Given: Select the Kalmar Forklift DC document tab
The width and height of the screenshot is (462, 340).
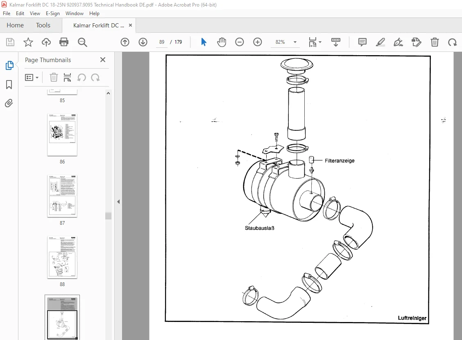Looking at the screenshot, I should click(x=98, y=26).
